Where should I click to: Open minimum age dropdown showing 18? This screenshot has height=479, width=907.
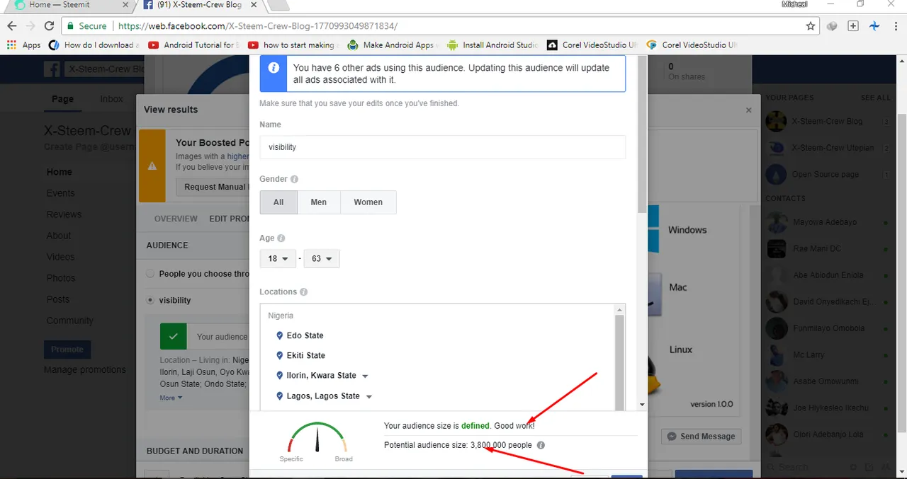coord(278,259)
